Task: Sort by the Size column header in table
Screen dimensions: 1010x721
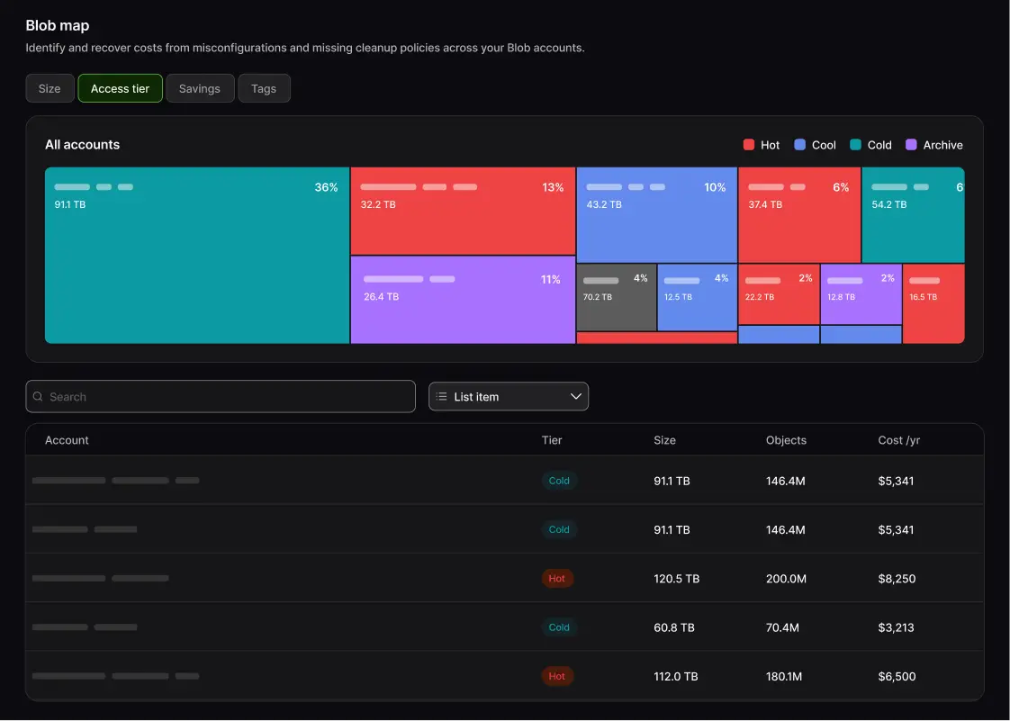Action: pyautogui.click(x=664, y=440)
